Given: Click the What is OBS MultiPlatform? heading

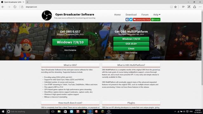Looking at the screenshot, I should [131, 65].
